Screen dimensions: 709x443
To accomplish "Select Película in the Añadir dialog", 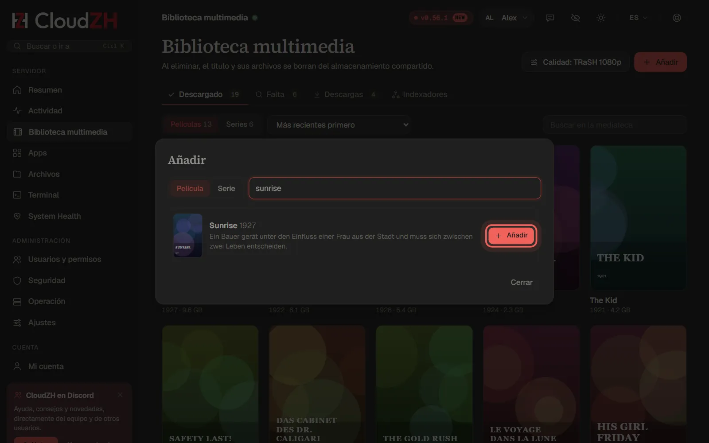I will pos(190,188).
